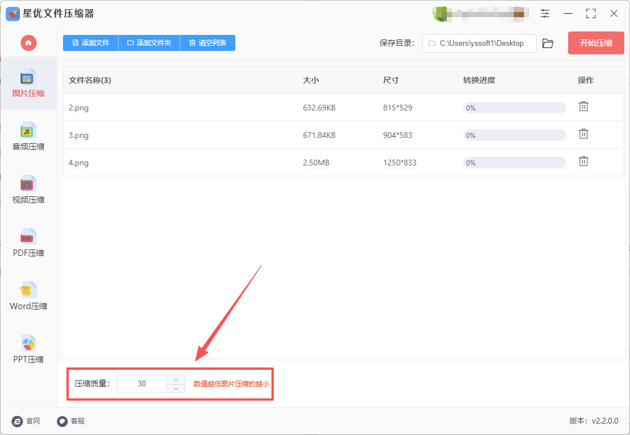
Task: Click 开始压缩 start compression button
Action: pyautogui.click(x=596, y=43)
